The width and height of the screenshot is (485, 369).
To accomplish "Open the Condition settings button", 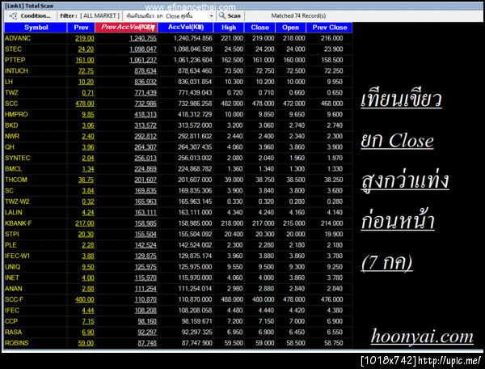I will 30,16.
